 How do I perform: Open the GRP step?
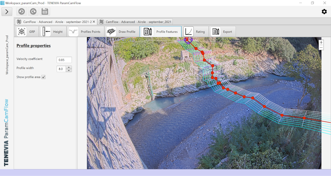point(27,32)
